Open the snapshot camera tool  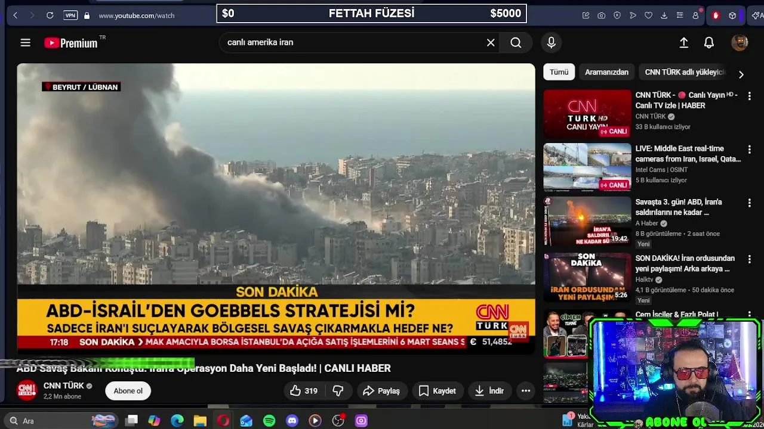click(x=602, y=15)
